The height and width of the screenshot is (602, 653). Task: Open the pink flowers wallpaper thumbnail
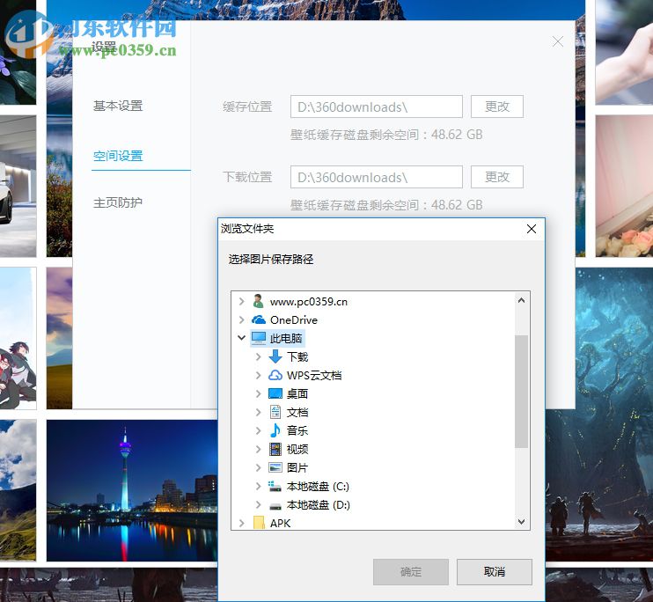point(624,186)
